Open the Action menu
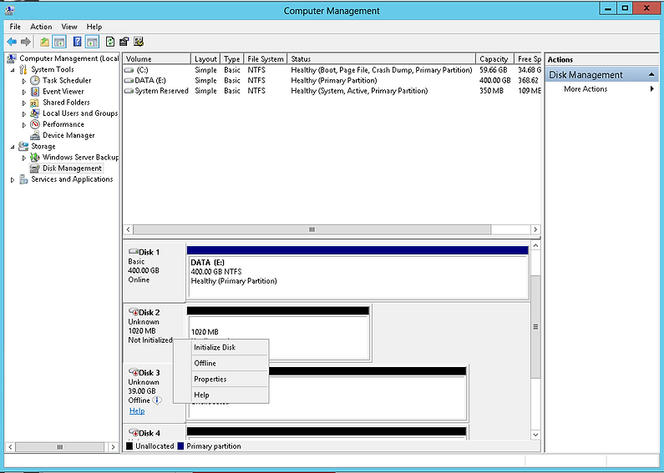 click(41, 27)
